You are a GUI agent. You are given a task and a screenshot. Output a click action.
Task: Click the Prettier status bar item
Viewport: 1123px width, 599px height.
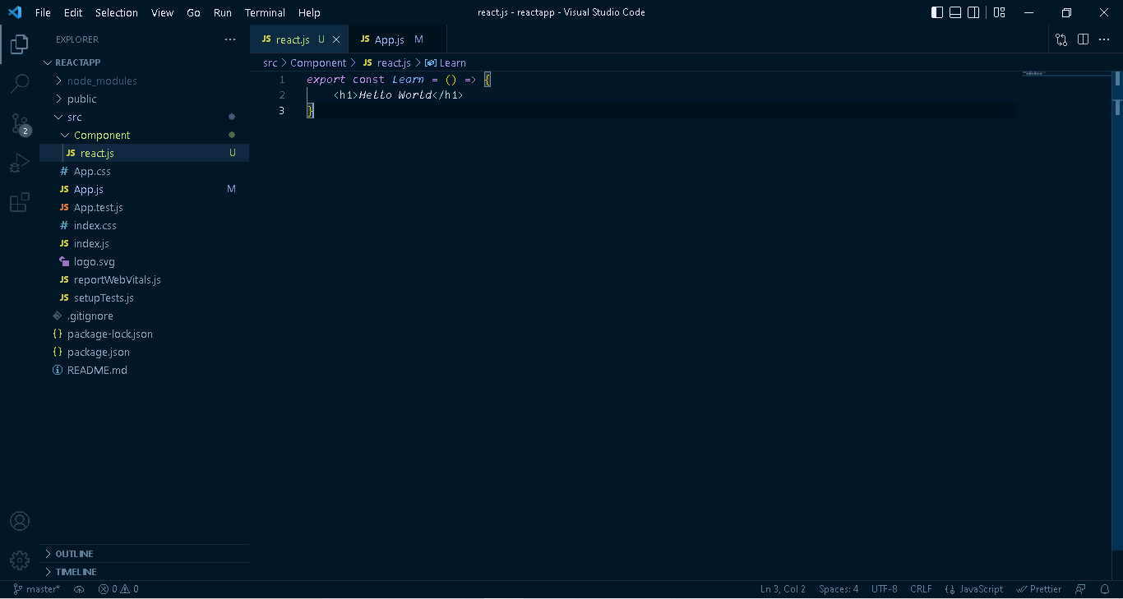pos(1039,589)
